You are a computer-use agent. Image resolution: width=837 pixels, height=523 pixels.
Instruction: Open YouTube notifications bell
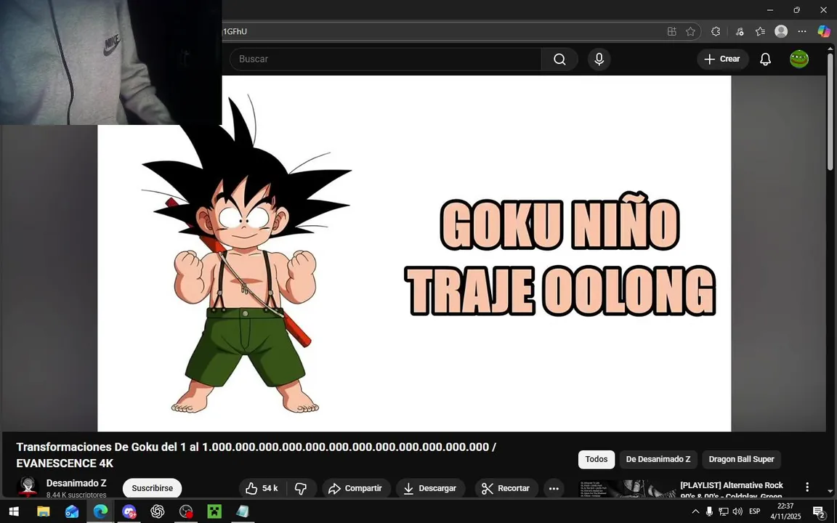click(765, 60)
